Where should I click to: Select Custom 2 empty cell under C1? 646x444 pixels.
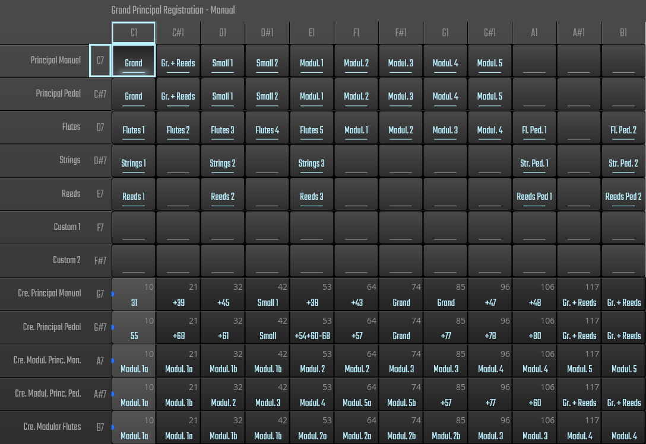[134, 261]
